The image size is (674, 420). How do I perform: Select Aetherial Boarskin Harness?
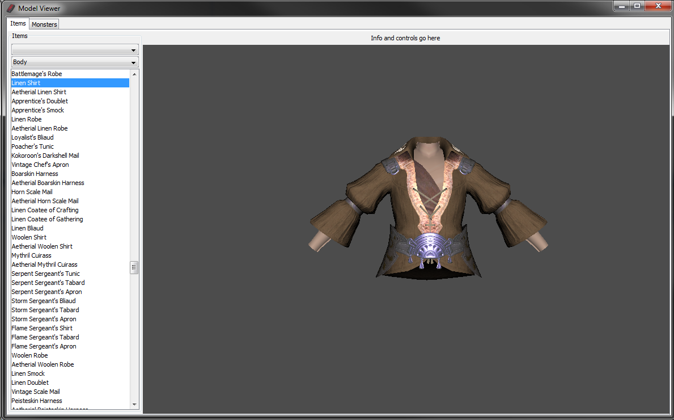click(x=70, y=183)
